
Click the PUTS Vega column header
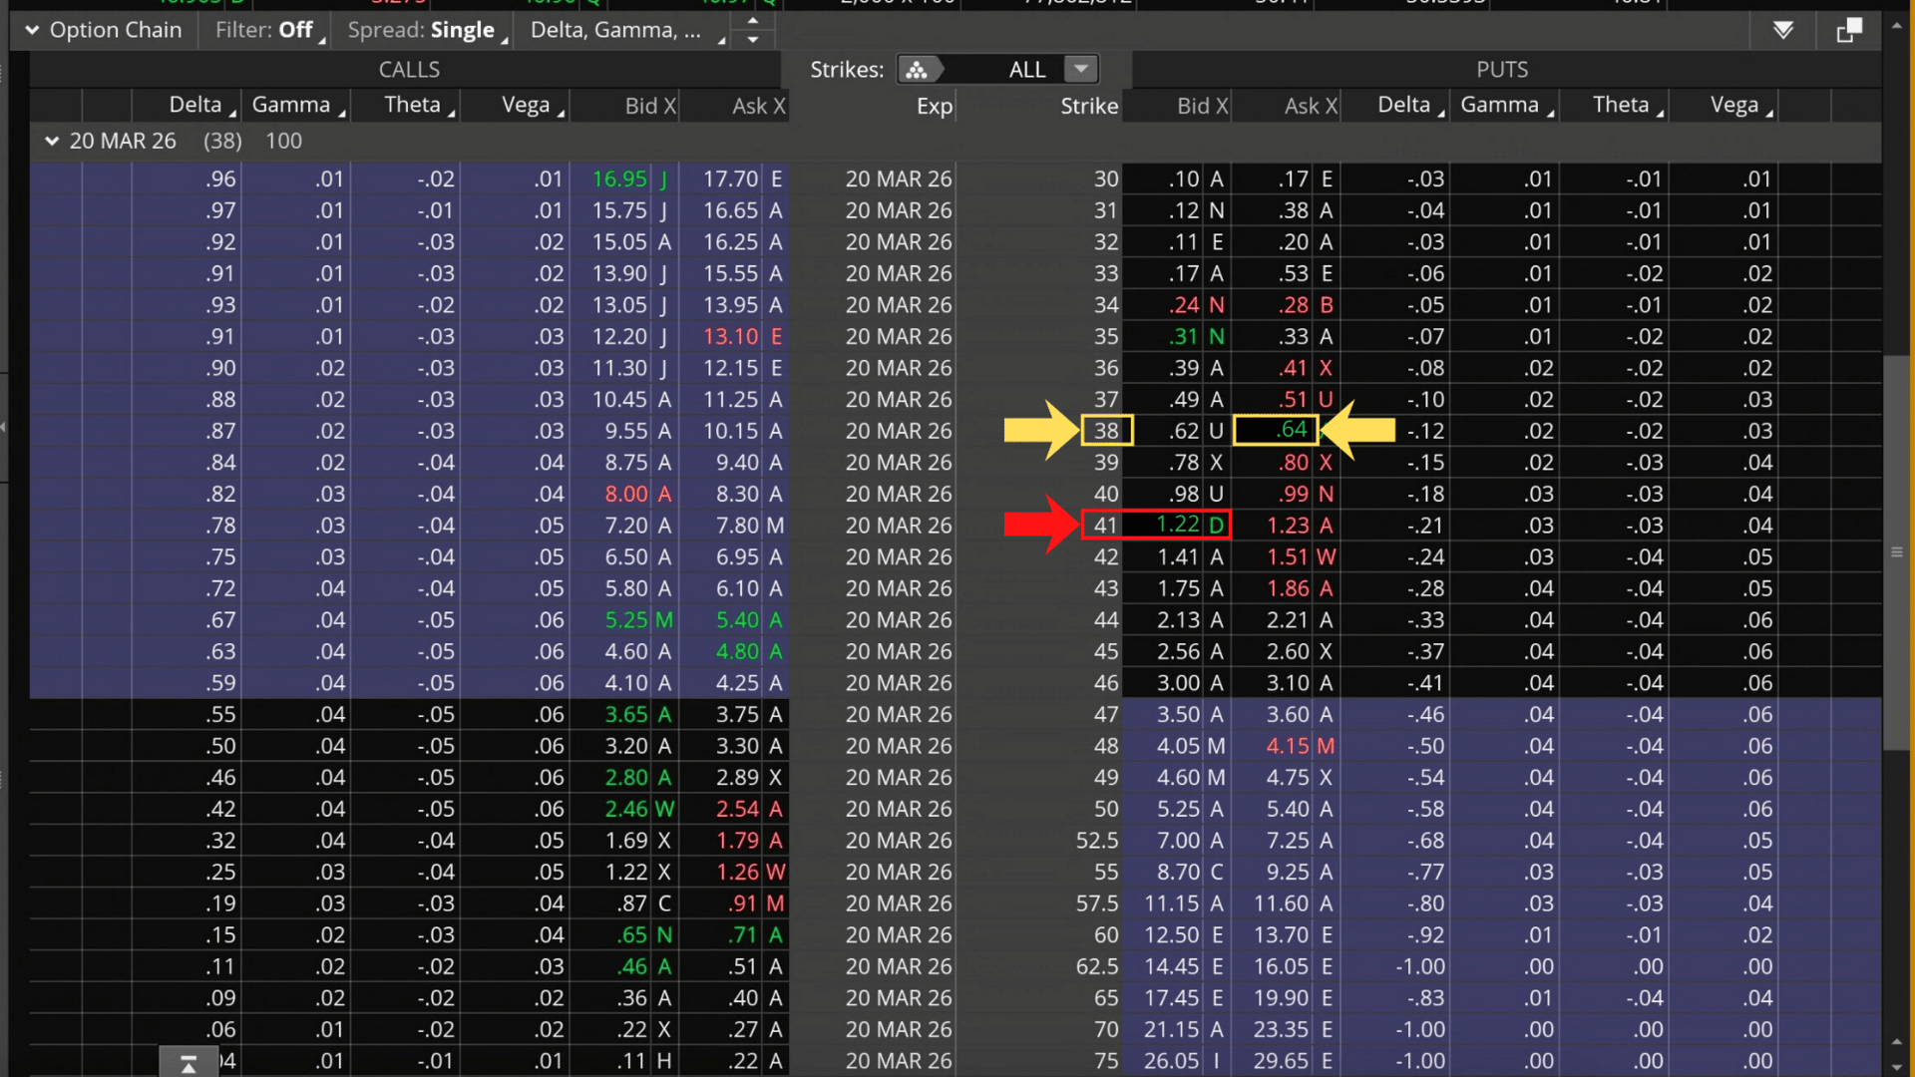[1733, 106]
